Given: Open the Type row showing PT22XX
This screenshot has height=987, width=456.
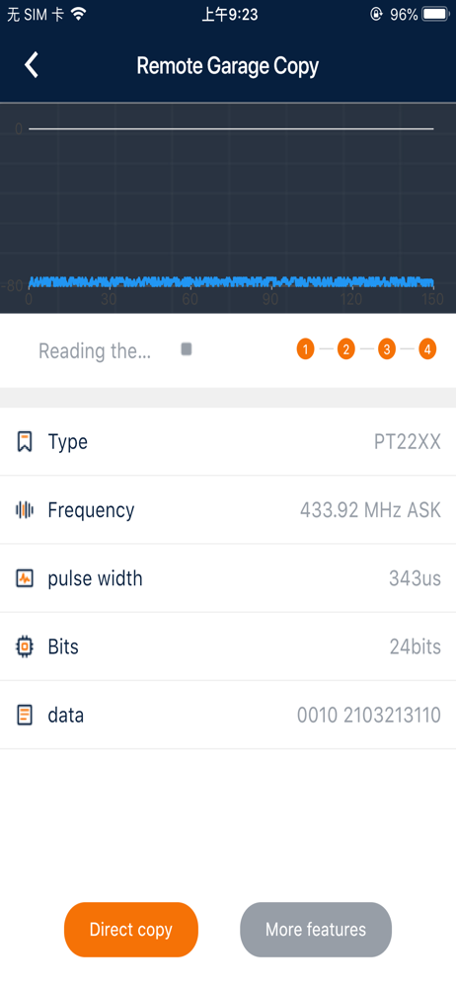Looking at the screenshot, I should pos(228,442).
